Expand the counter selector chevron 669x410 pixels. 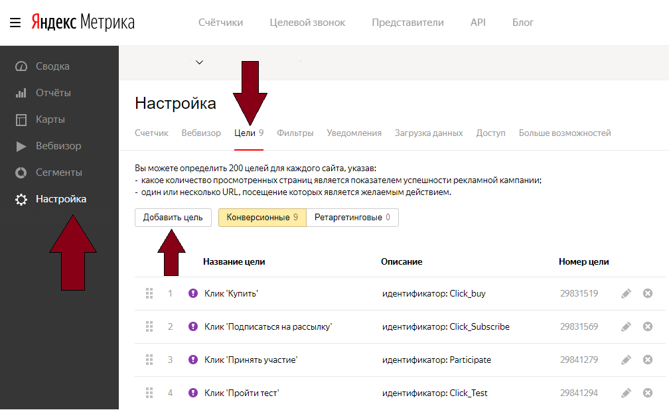tap(199, 62)
